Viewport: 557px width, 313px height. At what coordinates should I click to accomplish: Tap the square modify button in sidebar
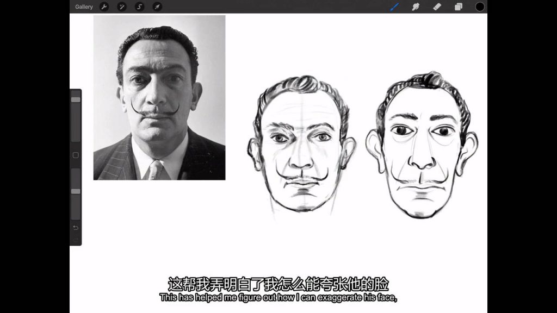tap(76, 155)
